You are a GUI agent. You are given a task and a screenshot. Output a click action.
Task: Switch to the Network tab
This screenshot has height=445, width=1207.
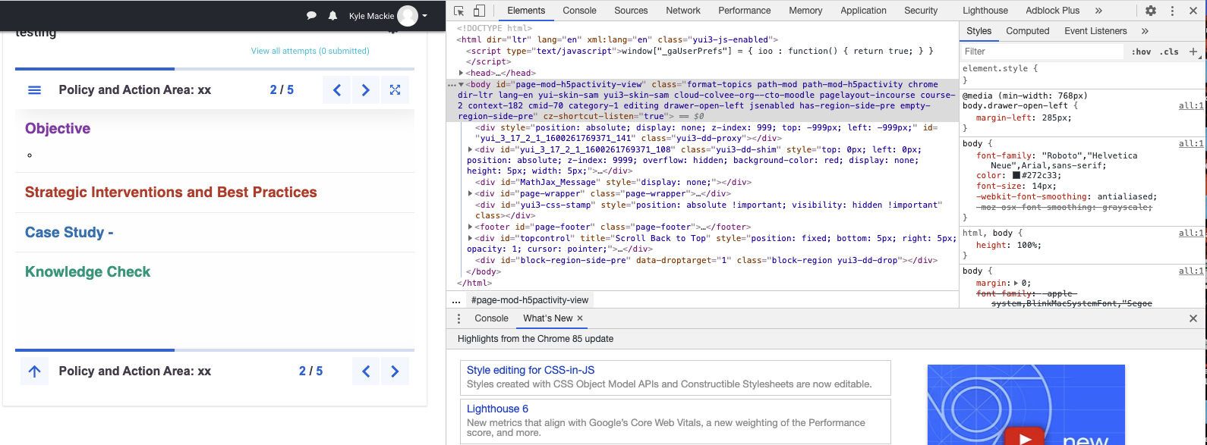point(683,11)
